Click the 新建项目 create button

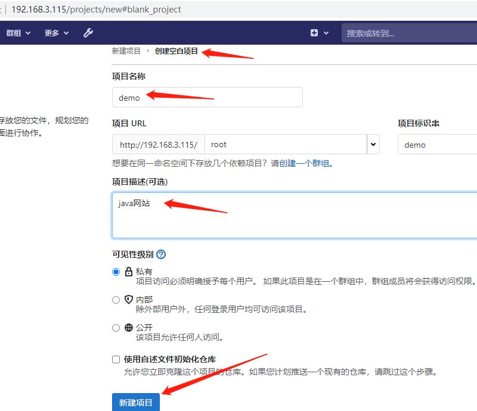point(136,402)
